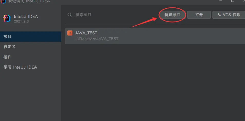The image size is (245, 121).
Task: Click the 2021.2.3 version number
Action: click(21, 21)
